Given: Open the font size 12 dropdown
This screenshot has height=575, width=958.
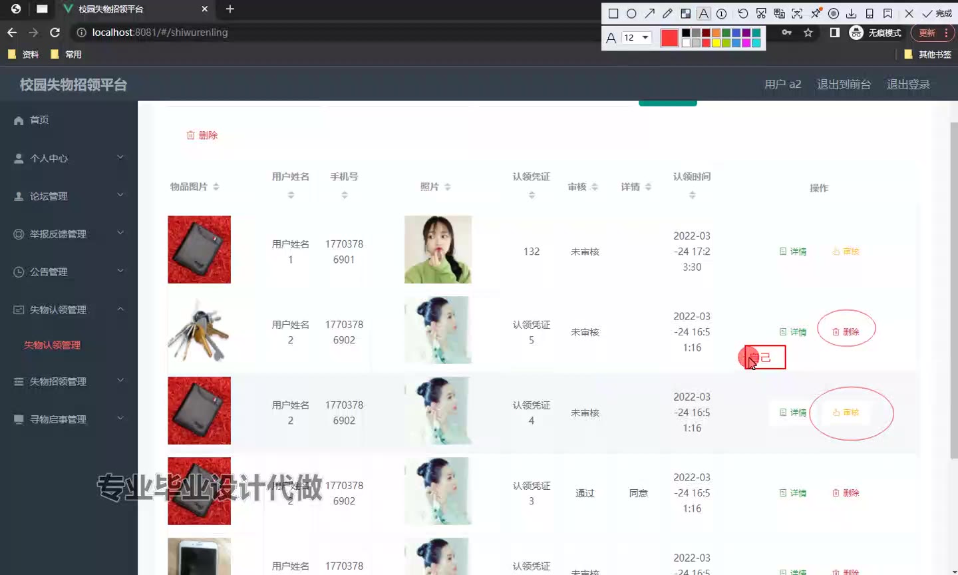Looking at the screenshot, I should point(637,37).
